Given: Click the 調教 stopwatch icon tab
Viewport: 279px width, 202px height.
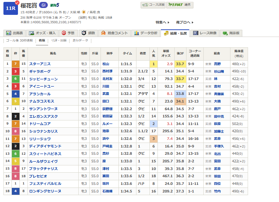Looking at the screenshot, I should point(88,33).
